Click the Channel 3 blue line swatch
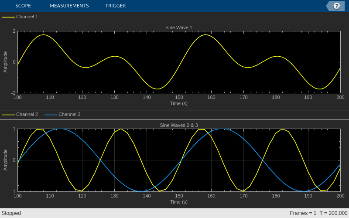Viewport: 349px width, 218px height. pos(51,115)
